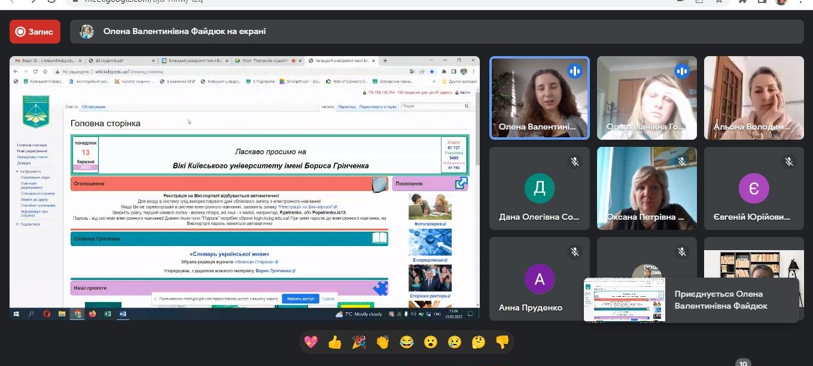Viewport: 813px width, 366px height.
Task: Click the purple Є avatar circle
Action: [753, 189]
